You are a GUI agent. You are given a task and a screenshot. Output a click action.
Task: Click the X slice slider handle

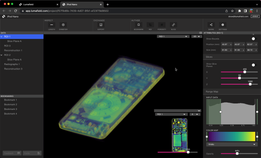click(x=245, y=72)
